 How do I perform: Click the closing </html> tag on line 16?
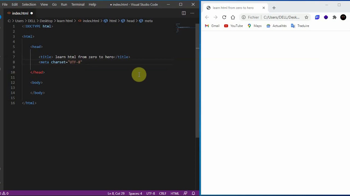click(x=29, y=103)
